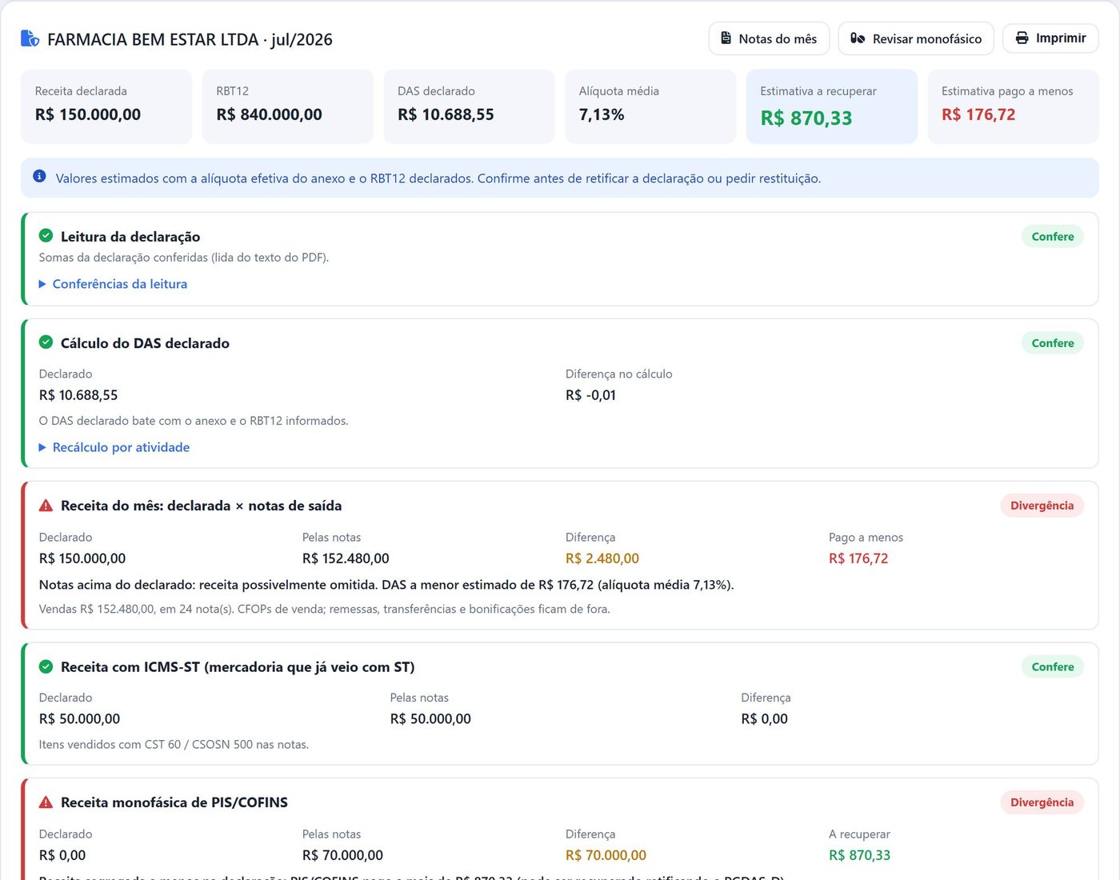
Task: Click text Itens vendidos com CST 60 / CSOSN 500
Action: (174, 744)
